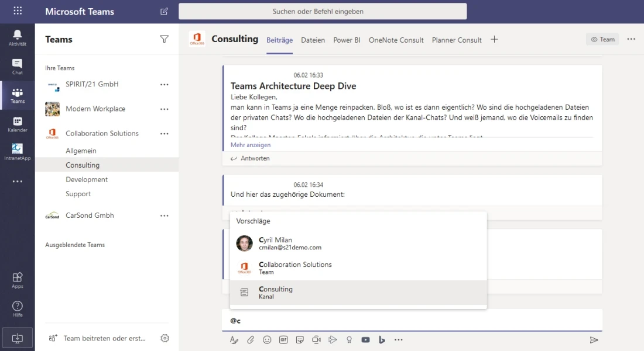Switch to the Dateien tab
The height and width of the screenshot is (351, 644).
click(313, 40)
